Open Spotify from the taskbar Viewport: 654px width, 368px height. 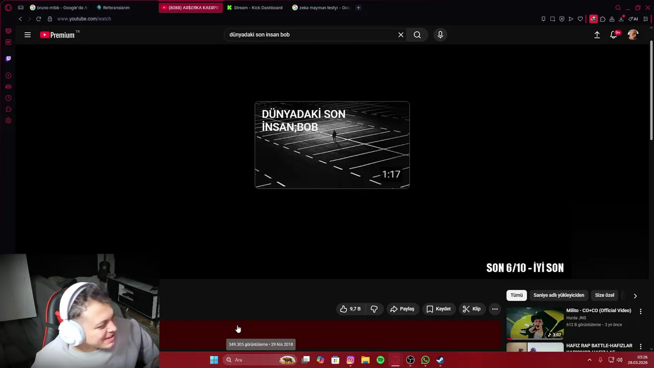pos(381,360)
